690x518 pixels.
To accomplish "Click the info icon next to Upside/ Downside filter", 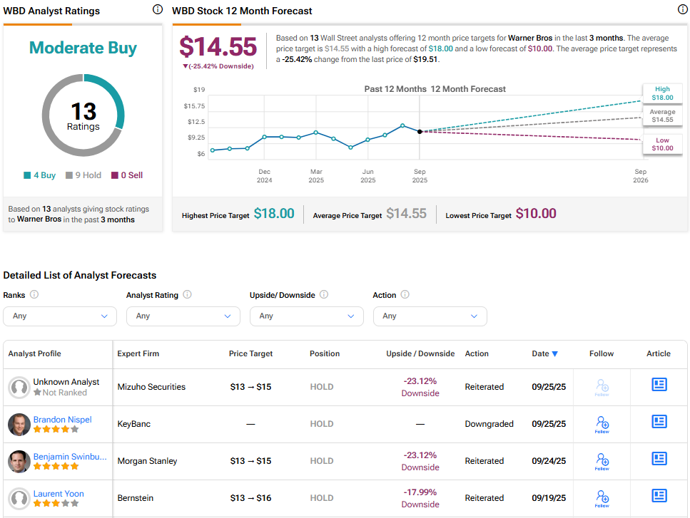I will click(324, 294).
